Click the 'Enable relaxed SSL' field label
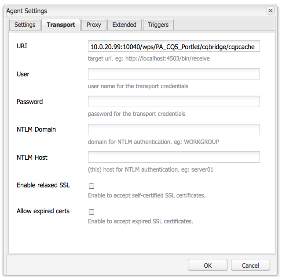 pos(43,185)
